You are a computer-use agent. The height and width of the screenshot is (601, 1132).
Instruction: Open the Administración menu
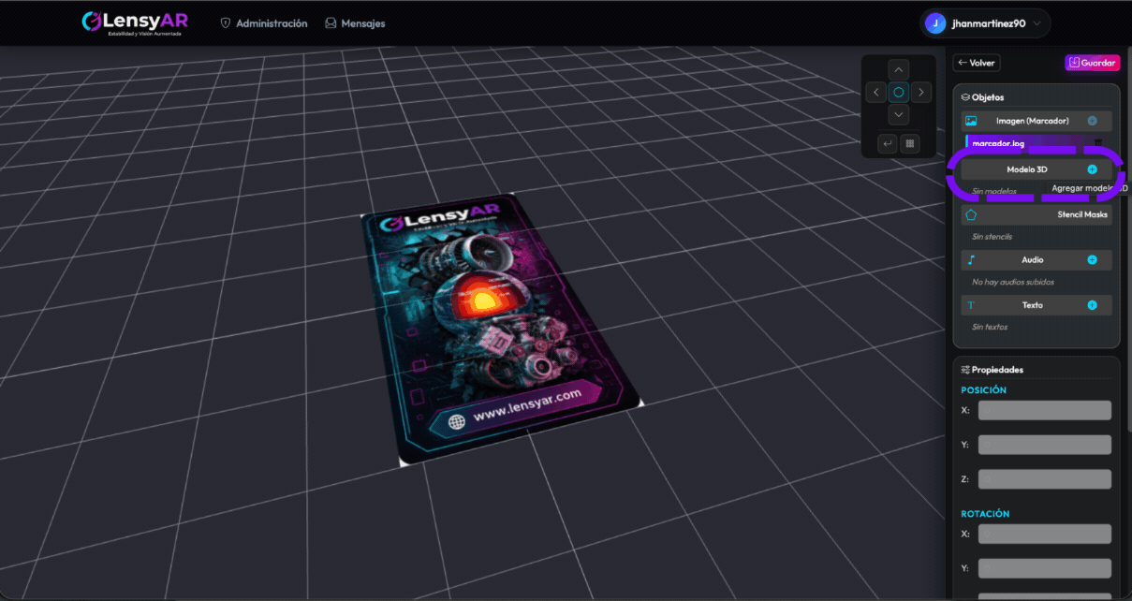pos(263,23)
